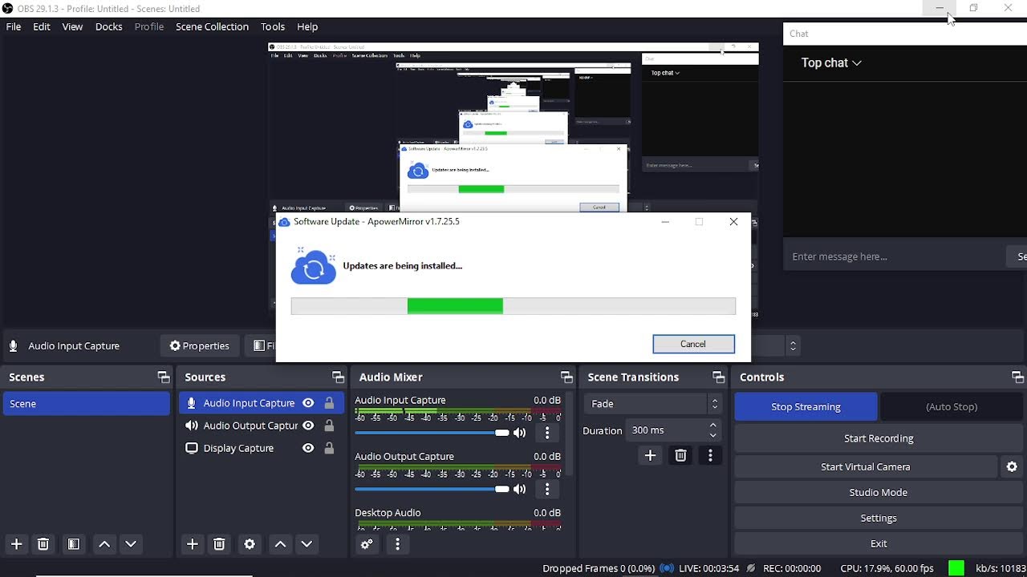Viewport: 1027px width, 577px height.
Task: Select the Display Capture source row
Action: coord(261,448)
